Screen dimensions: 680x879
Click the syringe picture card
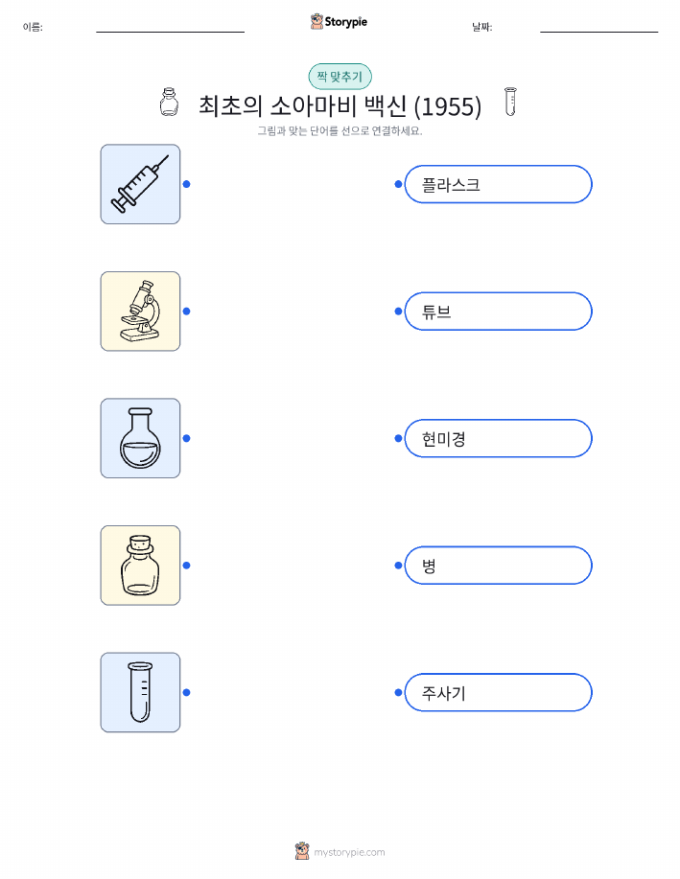(x=140, y=184)
